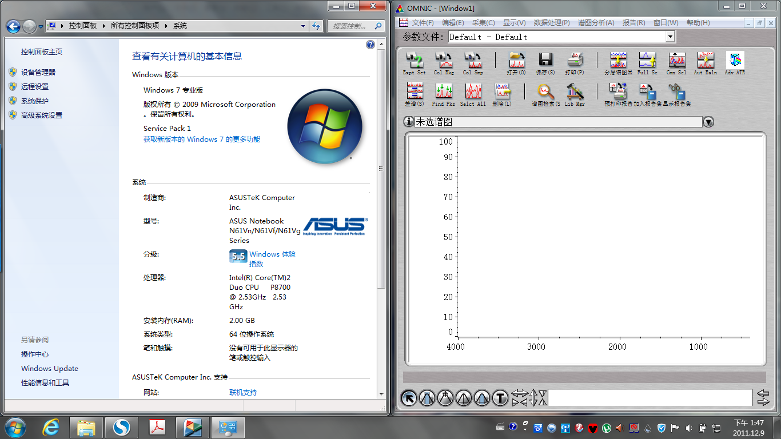781x439 pixels.
Task: Click the 分层谱图显 stack spectra icon
Action: tap(618, 63)
